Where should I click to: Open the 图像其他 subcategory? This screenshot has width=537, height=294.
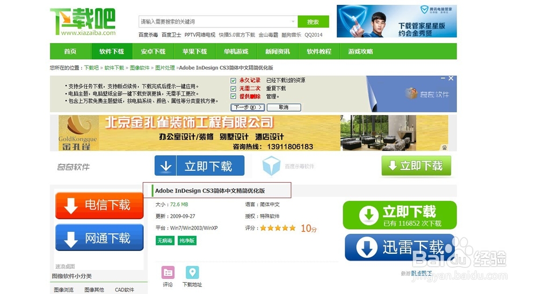(x=94, y=290)
